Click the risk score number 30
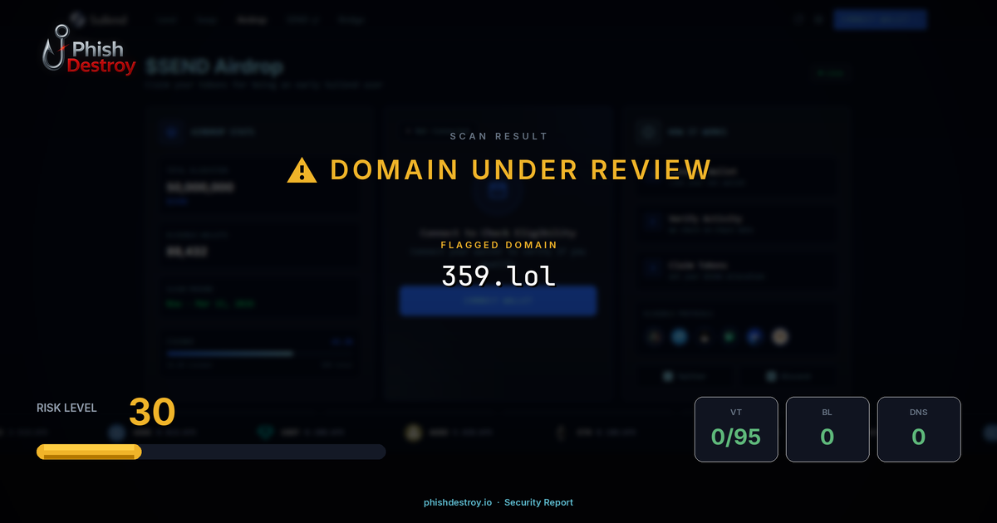This screenshot has height=523, width=997. point(152,412)
